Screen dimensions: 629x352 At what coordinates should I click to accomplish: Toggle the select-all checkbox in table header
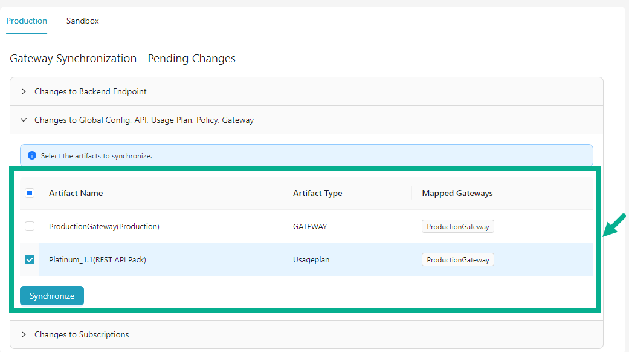coord(30,193)
